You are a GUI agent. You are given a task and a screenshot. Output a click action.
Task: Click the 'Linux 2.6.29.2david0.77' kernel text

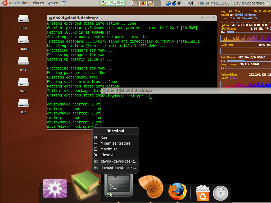(x=239, y=18)
